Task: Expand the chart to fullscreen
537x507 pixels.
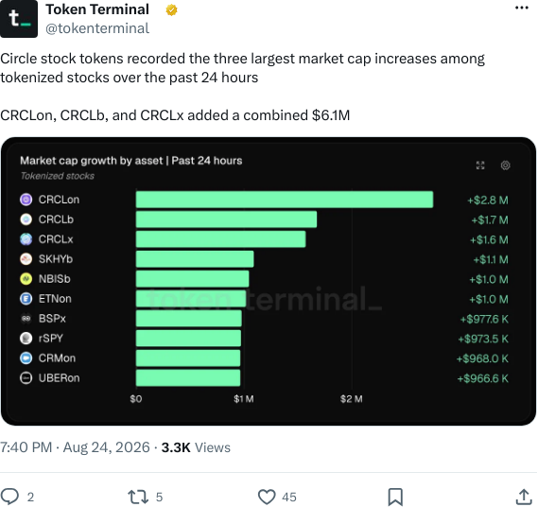Action: click(x=480, y=166)
